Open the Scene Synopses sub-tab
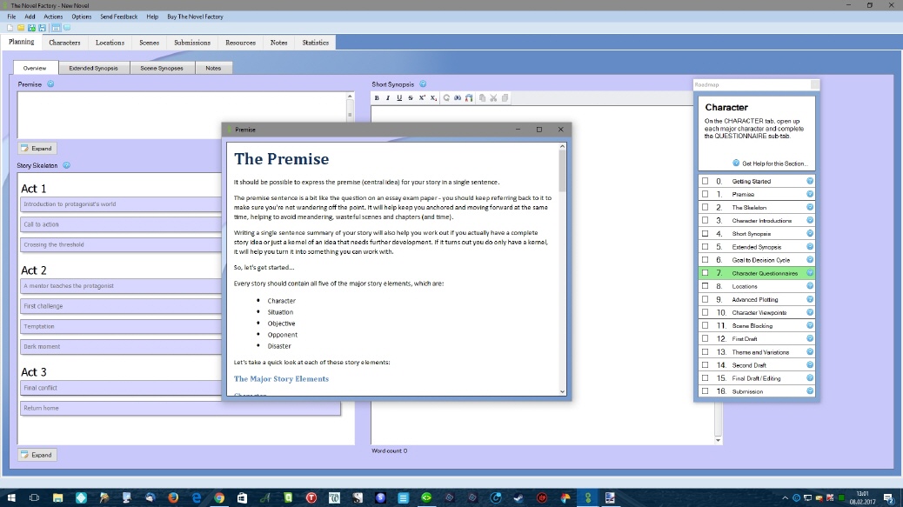Image resolution: width=903 pixels, height=507 pixels. coord(162,68)
